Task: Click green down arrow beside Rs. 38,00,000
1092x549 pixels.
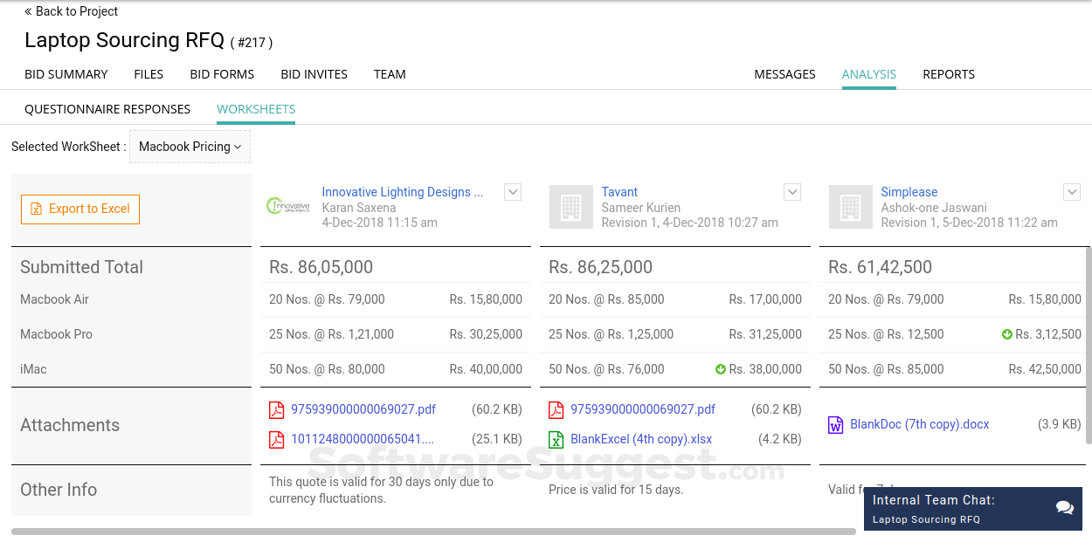Action: point(721,369)
